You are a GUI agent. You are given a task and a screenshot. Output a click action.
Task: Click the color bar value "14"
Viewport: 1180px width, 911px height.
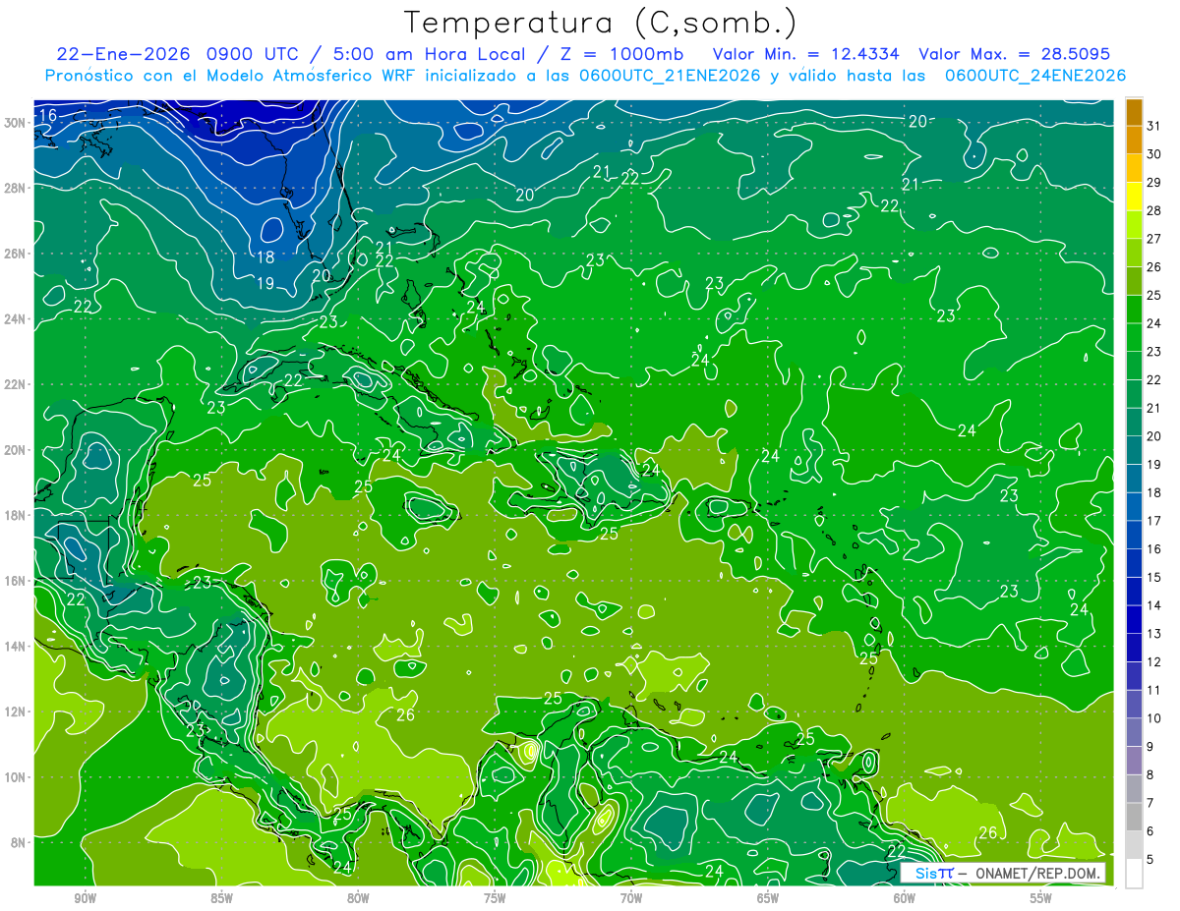point(1153,605)
